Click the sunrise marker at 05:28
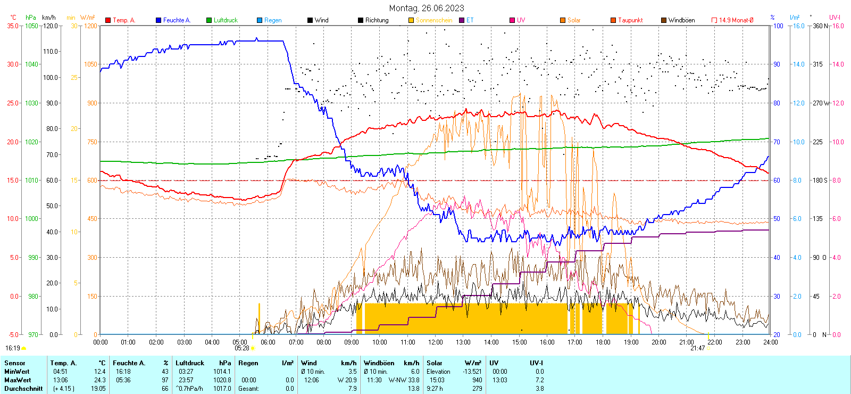 (253, 348)
